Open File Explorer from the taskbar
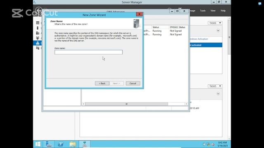The width and height of the screenshot is (264, 148). pyautogui.click(x=73, y=144)
